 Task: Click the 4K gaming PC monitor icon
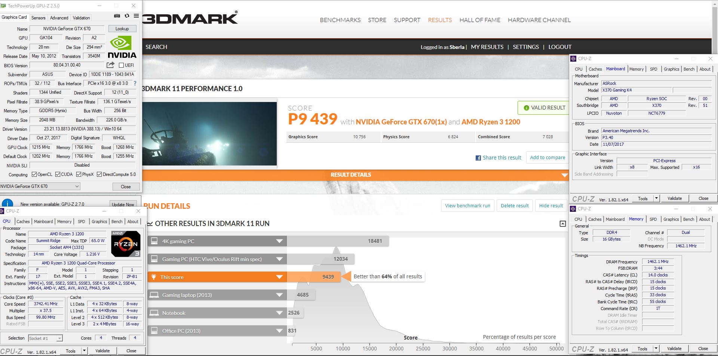[x=154, y=241]
